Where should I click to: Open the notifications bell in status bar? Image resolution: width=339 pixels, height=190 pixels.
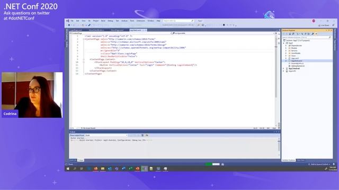(x=334, y=164)
